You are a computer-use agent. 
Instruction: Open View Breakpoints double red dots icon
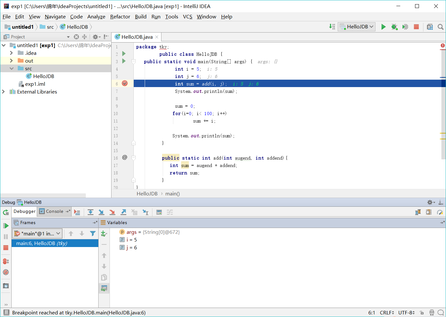click(6, 261)
